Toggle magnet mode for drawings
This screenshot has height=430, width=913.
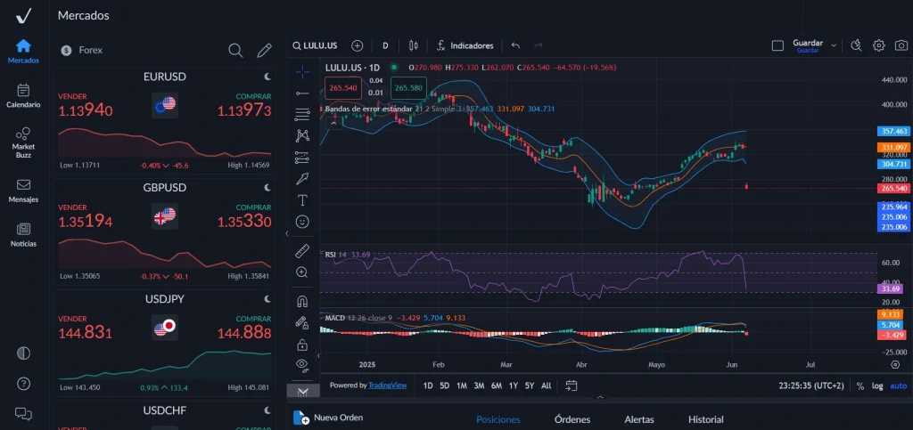coord(302,302)
